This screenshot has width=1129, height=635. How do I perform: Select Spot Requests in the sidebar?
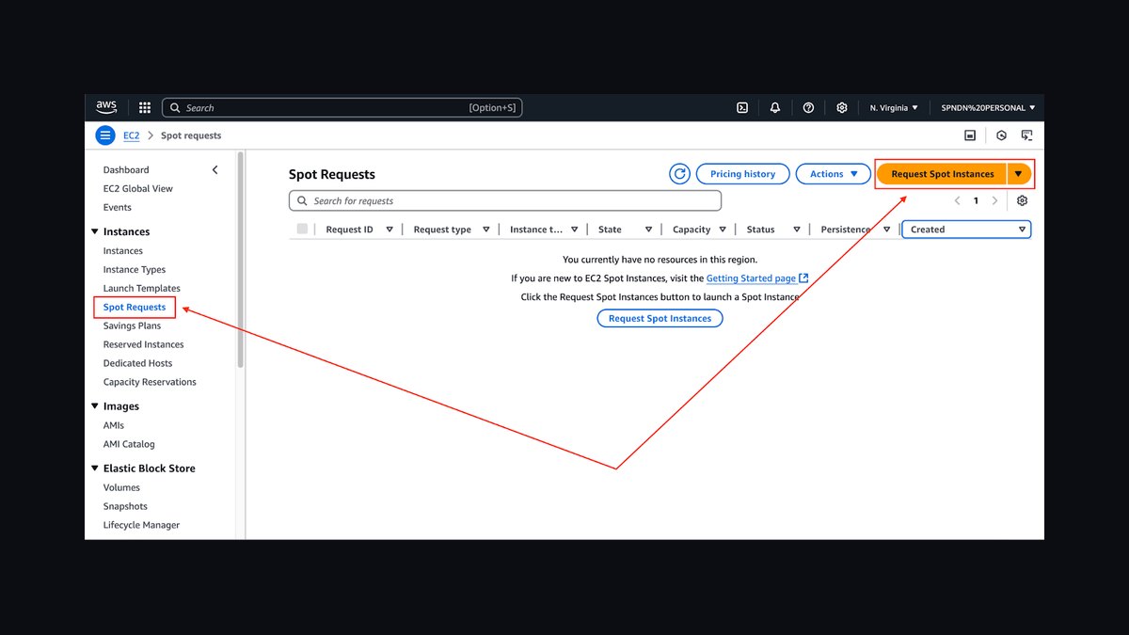click(135, 308)
